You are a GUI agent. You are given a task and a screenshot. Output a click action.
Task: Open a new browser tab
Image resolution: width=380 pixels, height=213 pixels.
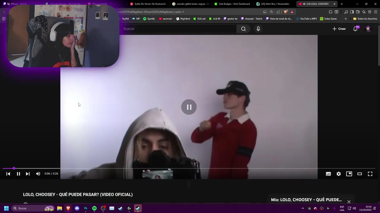342,4
